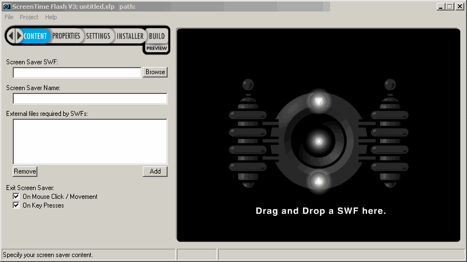Click the 'Exit Screen Saver:' label

tap(30, 188)
